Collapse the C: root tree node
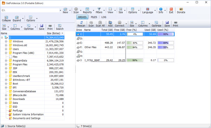The height and width of the screenshot is (128, 211). [x=2, y=38]
